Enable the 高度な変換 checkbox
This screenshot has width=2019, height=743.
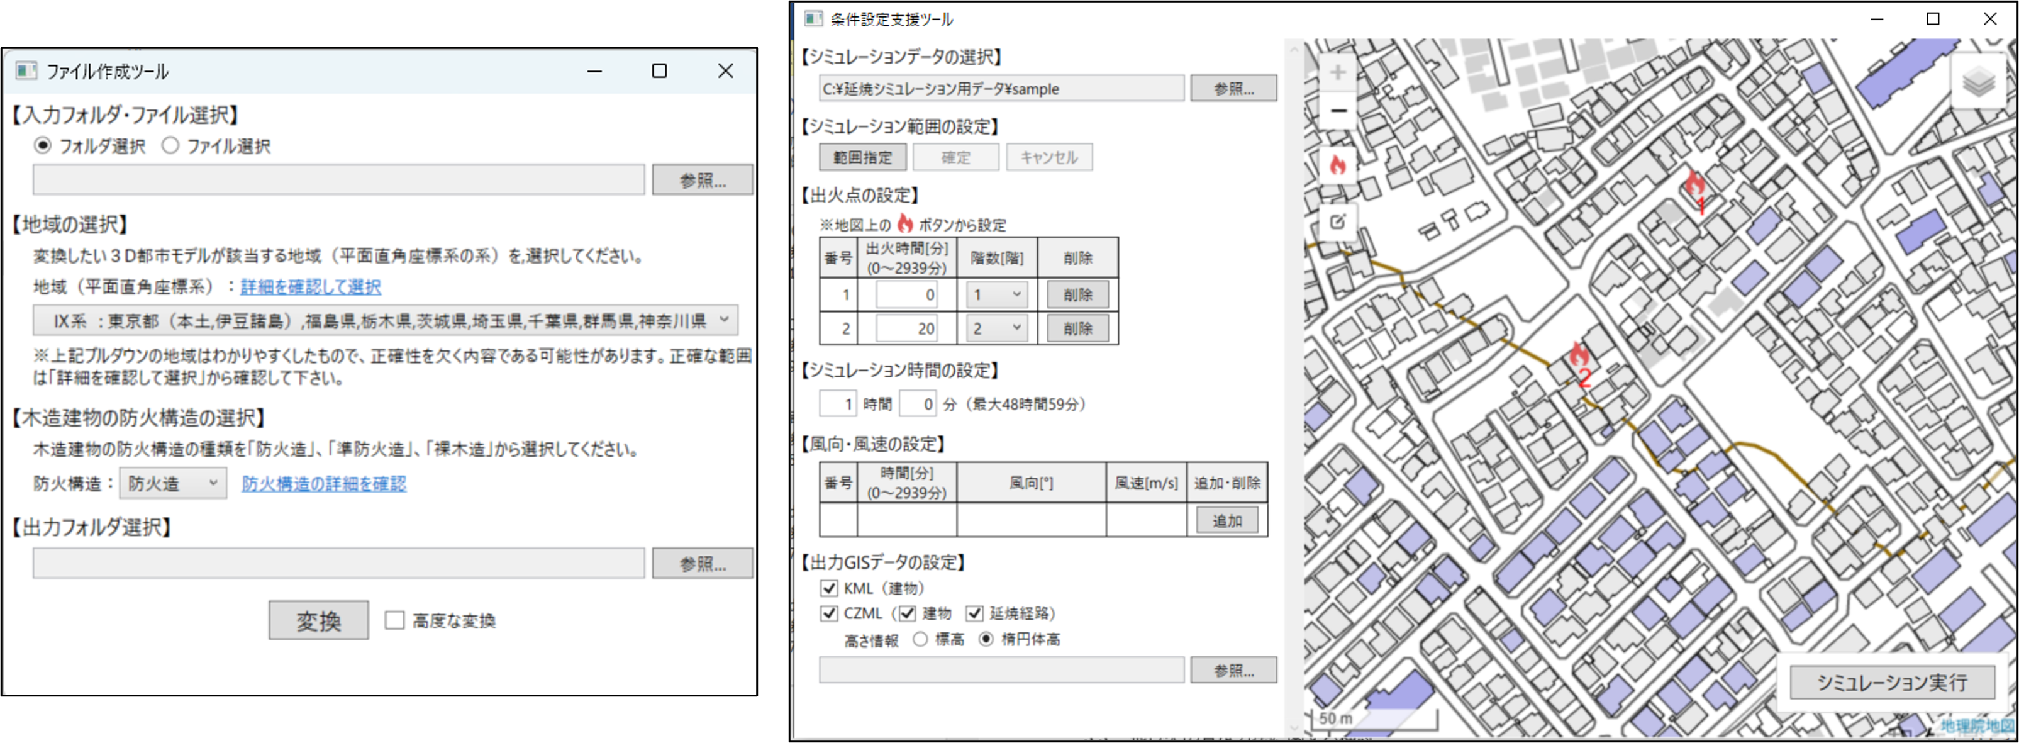(x=394, y=621)
